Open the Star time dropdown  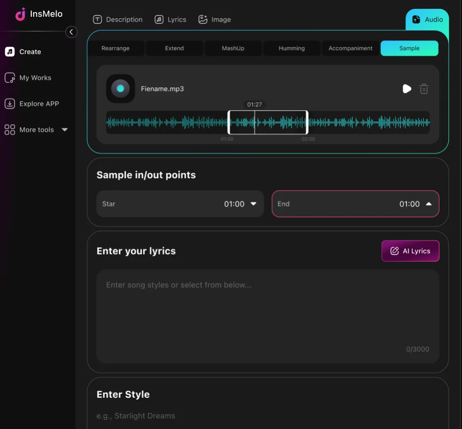click(180, 204)
